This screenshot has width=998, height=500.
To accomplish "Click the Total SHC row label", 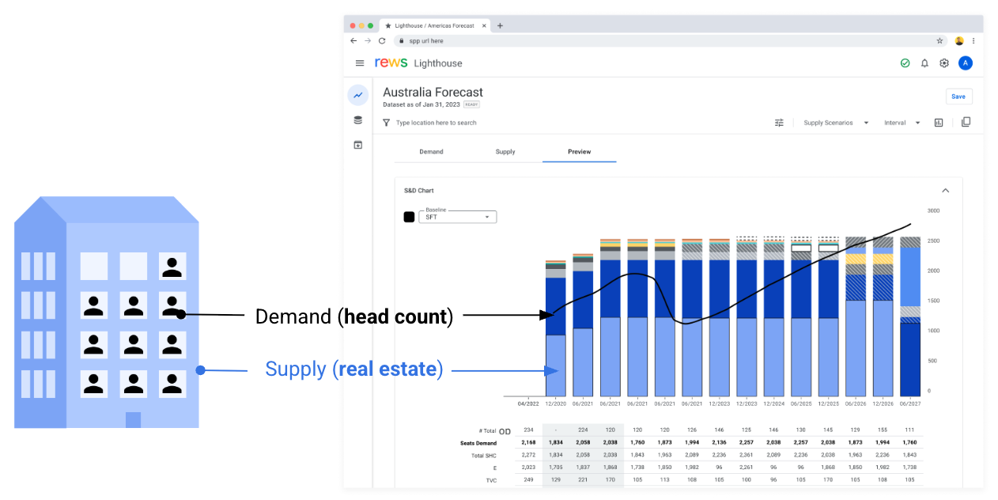I will pyautogui.click(x=483, y=456).
